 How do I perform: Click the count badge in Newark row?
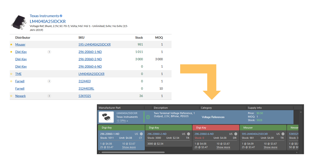point(49,96)
